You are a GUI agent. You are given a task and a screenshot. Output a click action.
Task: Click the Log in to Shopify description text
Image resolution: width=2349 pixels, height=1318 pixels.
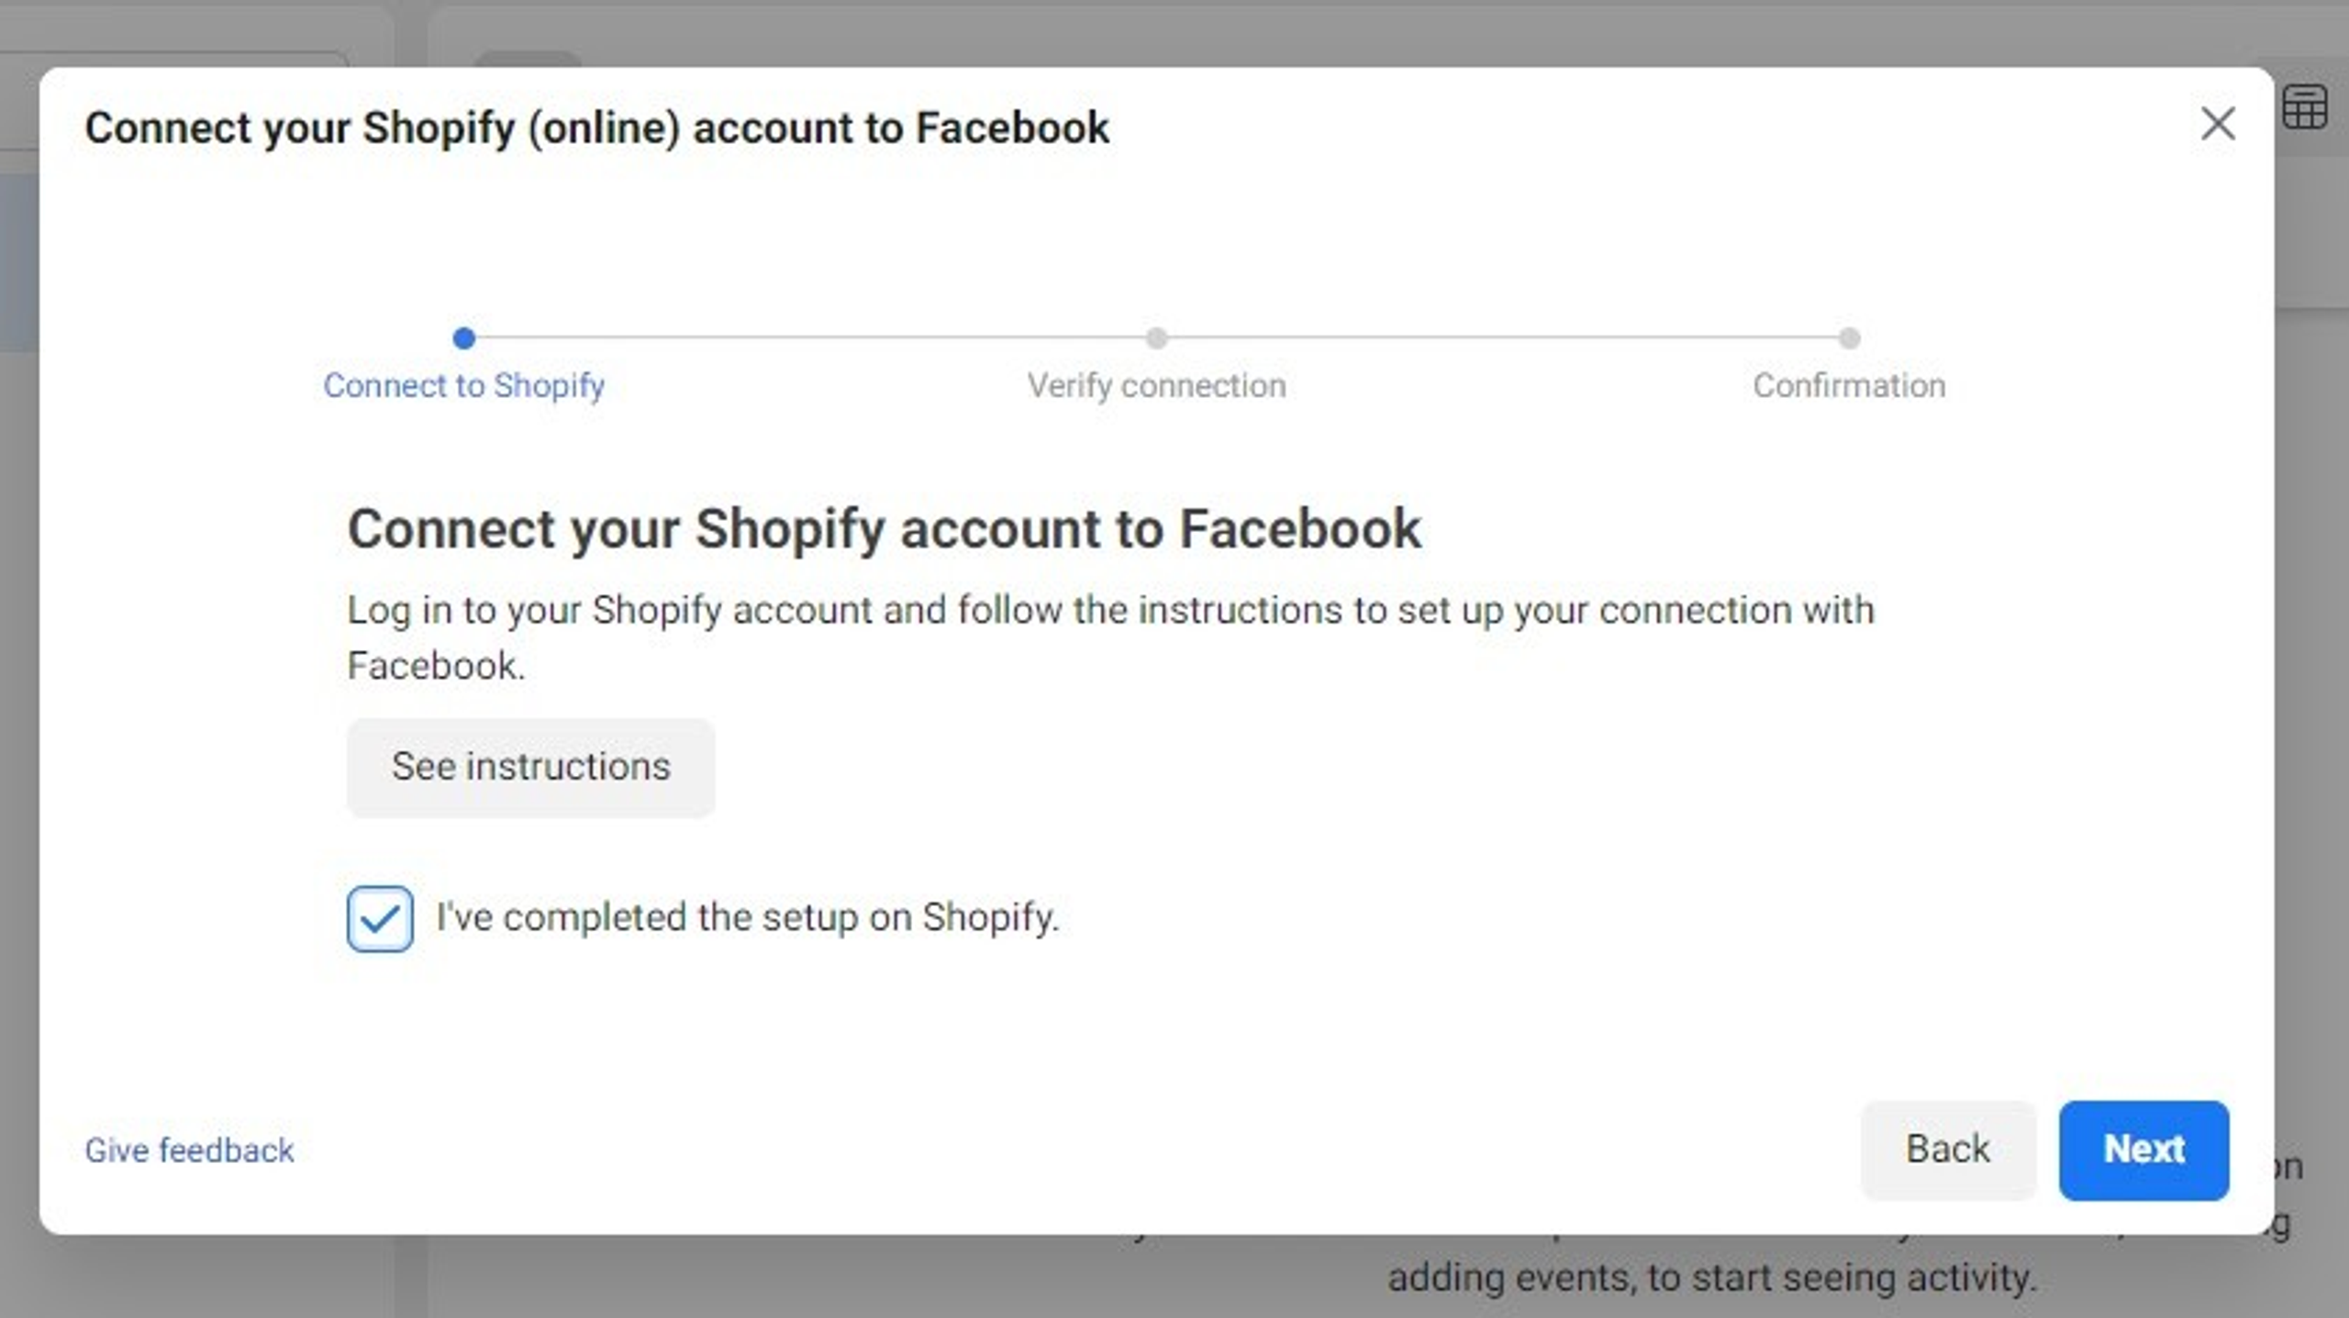[1110, 637]
